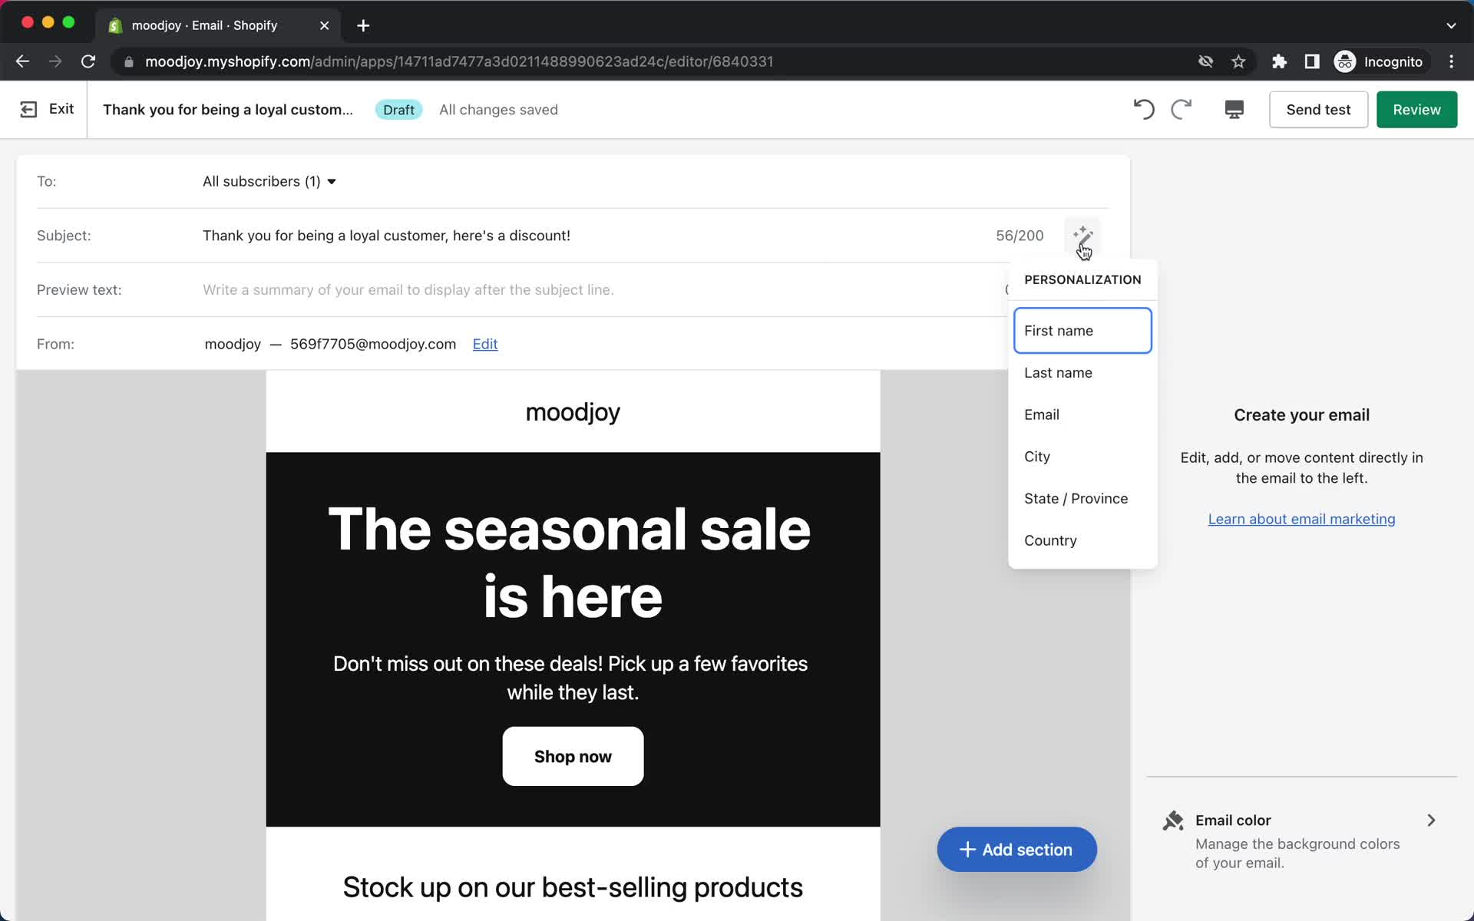
Task: Click the Send test button
Action: coord(1318,109)
